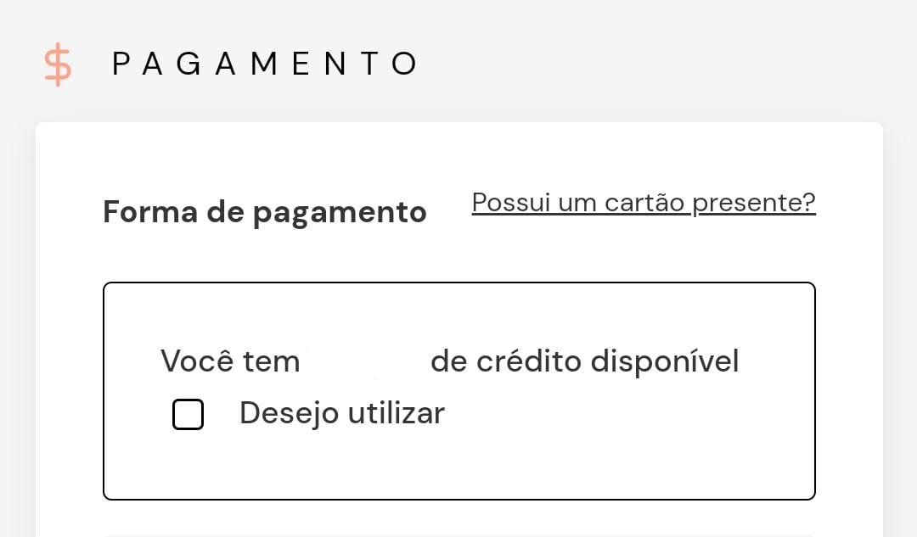Click the PAGAMENTO section heading
917x537 pixels.
(x=265, y=64)
